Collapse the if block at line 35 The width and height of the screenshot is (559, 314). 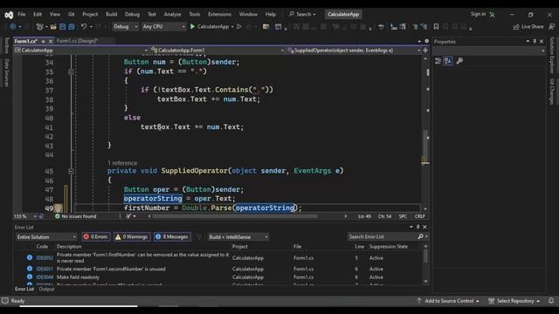(71, 72)
